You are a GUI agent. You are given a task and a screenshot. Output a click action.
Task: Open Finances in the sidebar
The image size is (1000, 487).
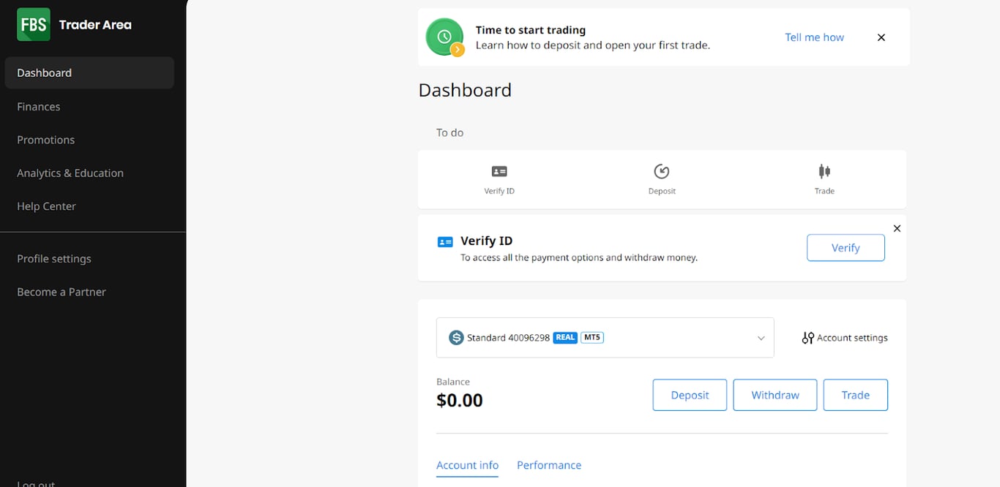pyautogui.click(x=39, y=107)
